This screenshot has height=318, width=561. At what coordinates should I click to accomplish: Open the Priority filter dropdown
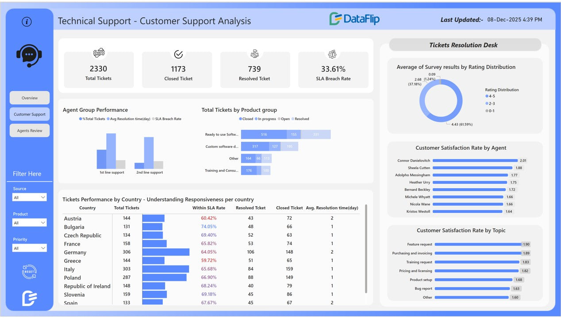29,248
